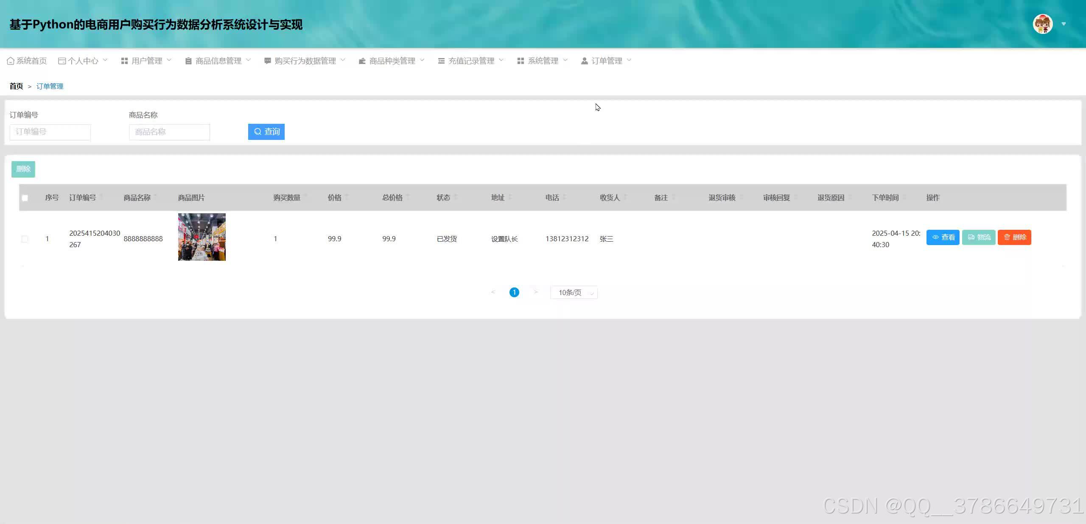Click the home icon beside 系统首页
This screenshot has height=524, width=1086.
[11, 61]
